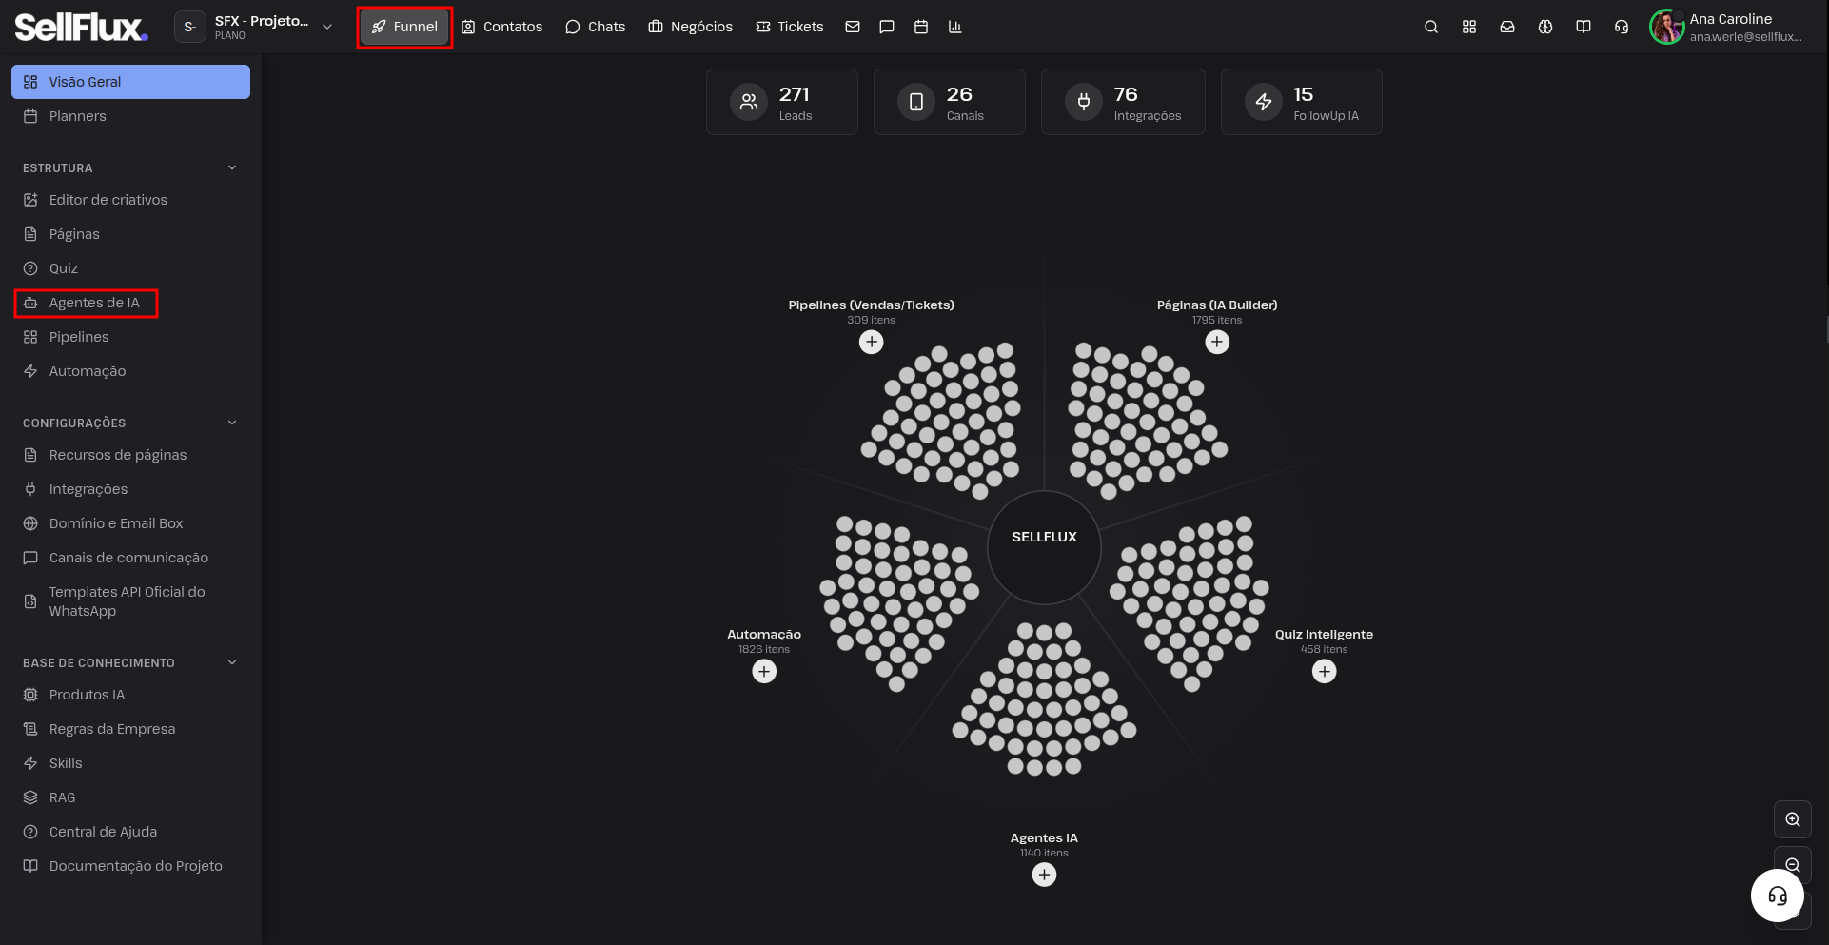
Task: Click the SellFlux logo
Action: click(x=81, y=27)
